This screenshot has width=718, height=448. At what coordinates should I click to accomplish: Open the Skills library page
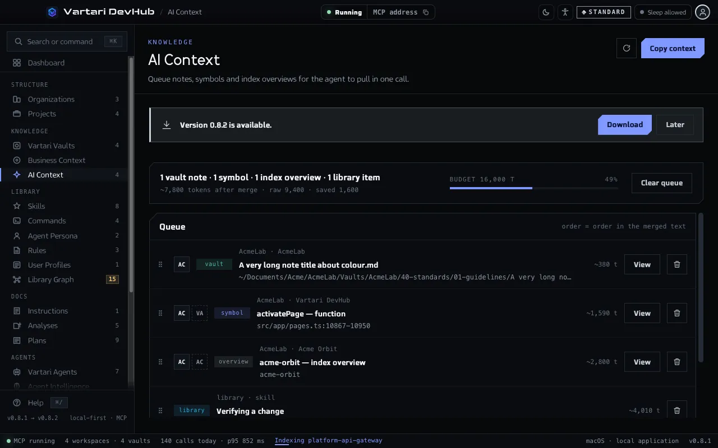coord(64,206)
